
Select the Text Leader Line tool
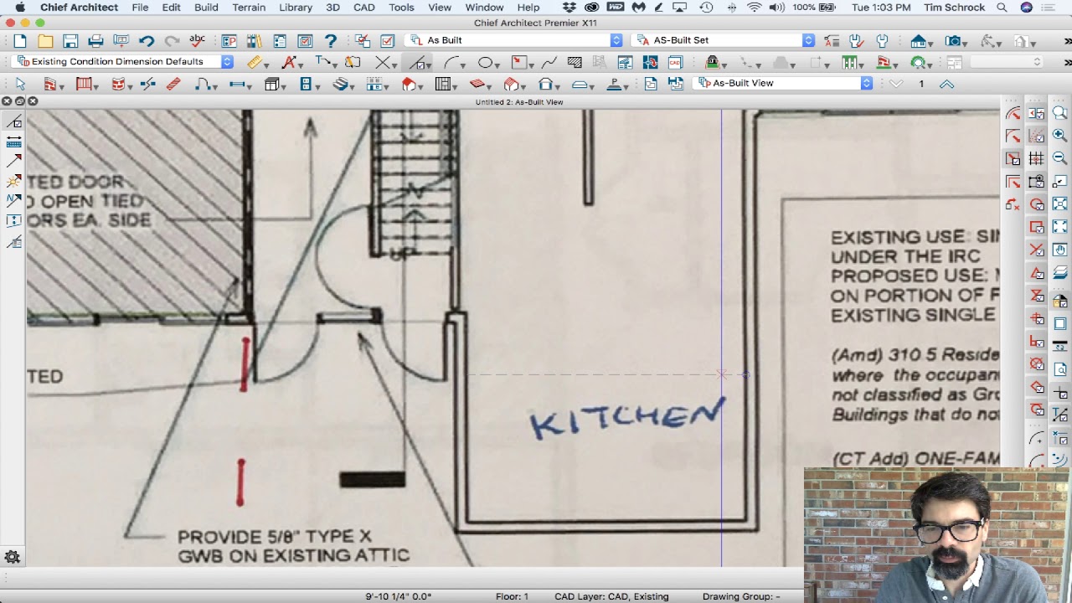(322, 62)
